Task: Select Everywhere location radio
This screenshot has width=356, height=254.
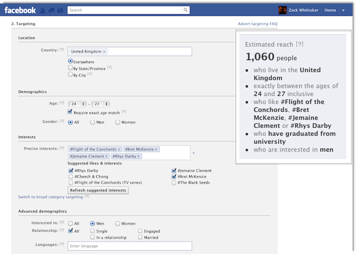Action: click(x=71, y=61)
